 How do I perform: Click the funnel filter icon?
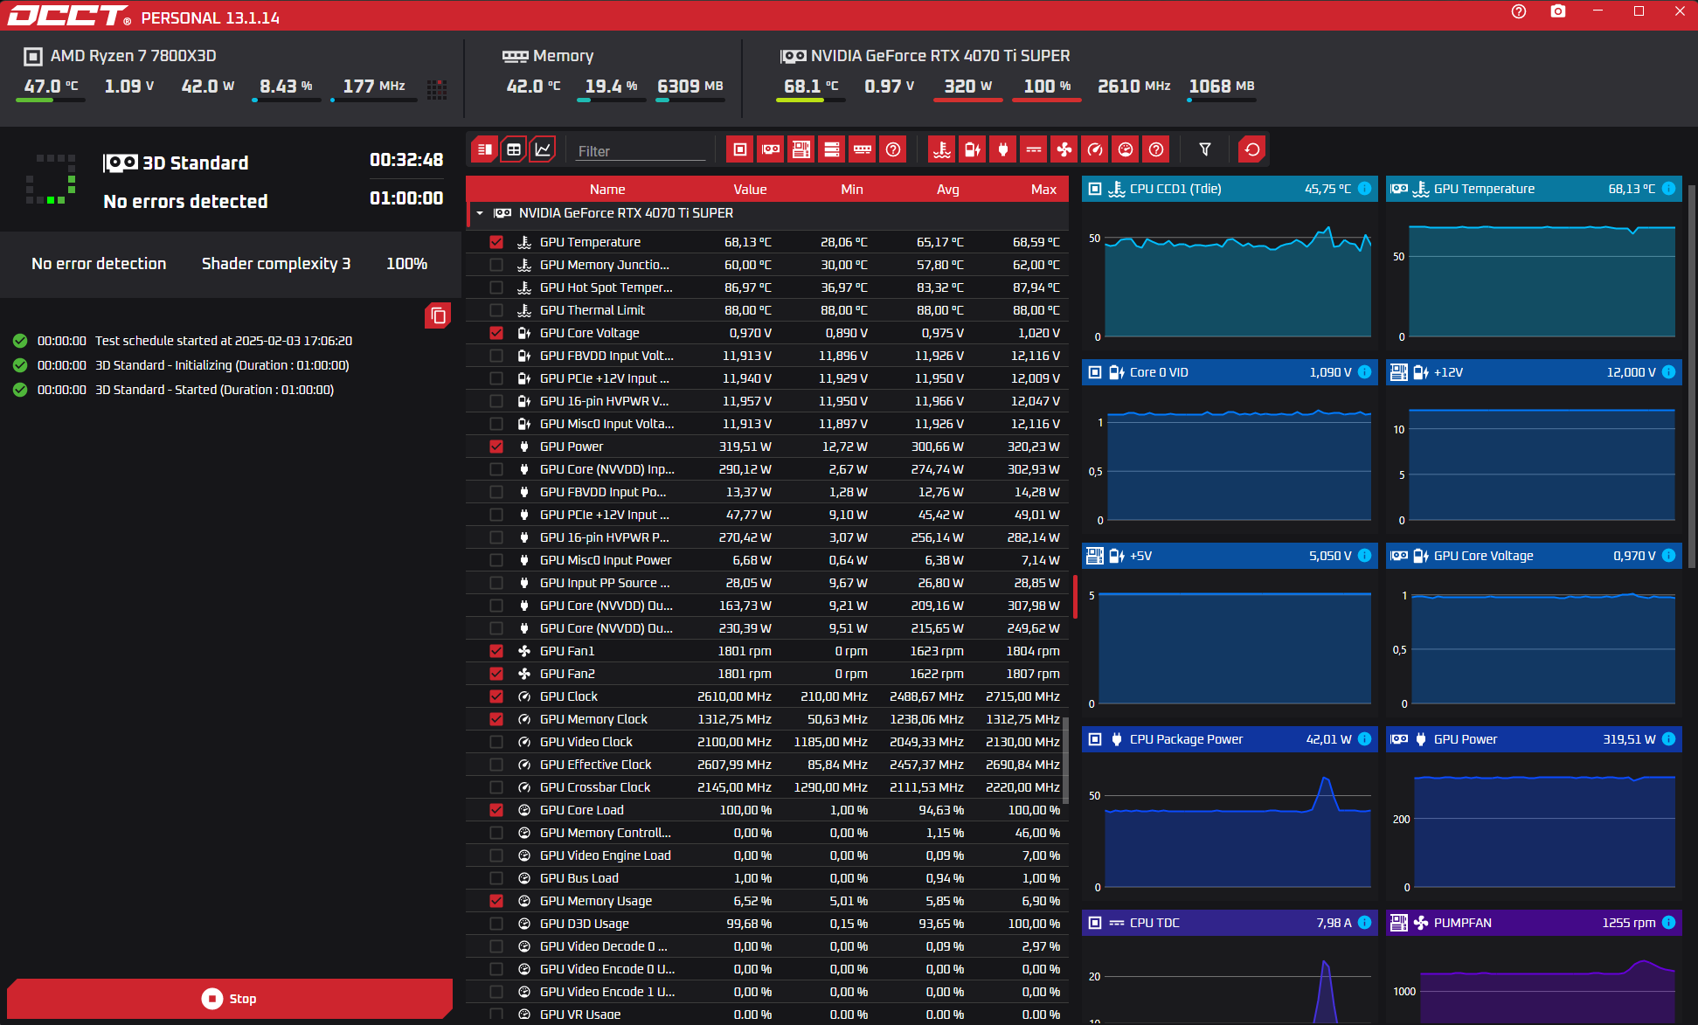[x=1204, y=149]
